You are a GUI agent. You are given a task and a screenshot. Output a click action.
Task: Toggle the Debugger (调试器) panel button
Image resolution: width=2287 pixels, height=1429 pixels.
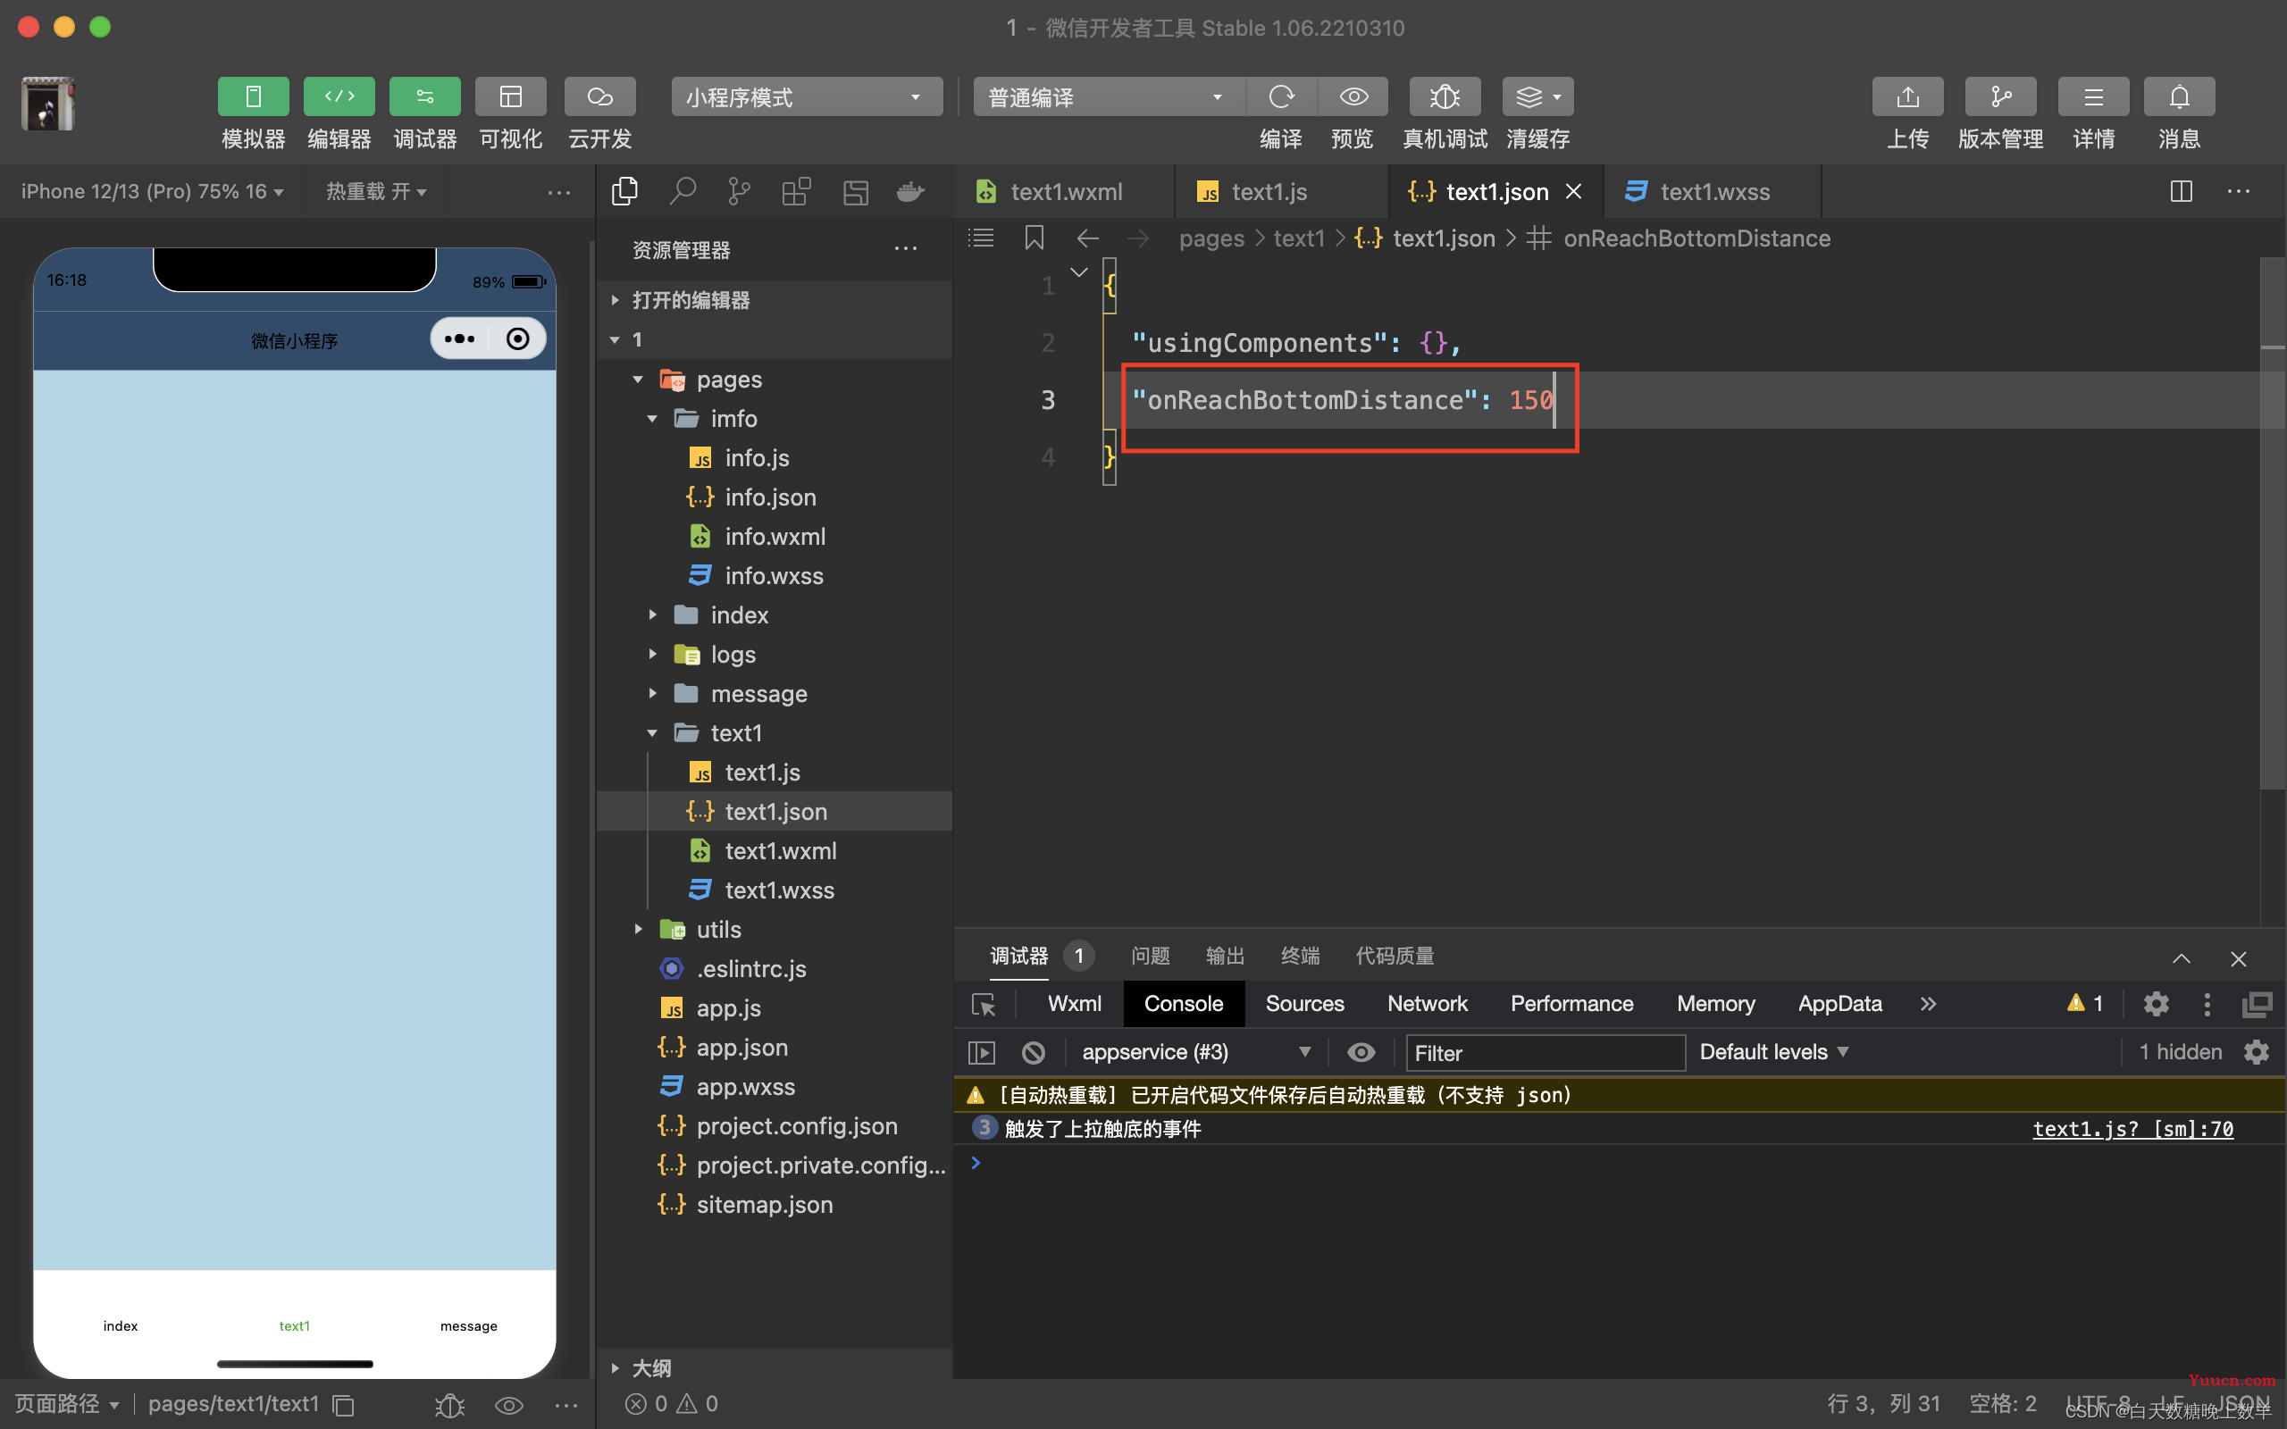pyautogui.click(x=425, y=96)
